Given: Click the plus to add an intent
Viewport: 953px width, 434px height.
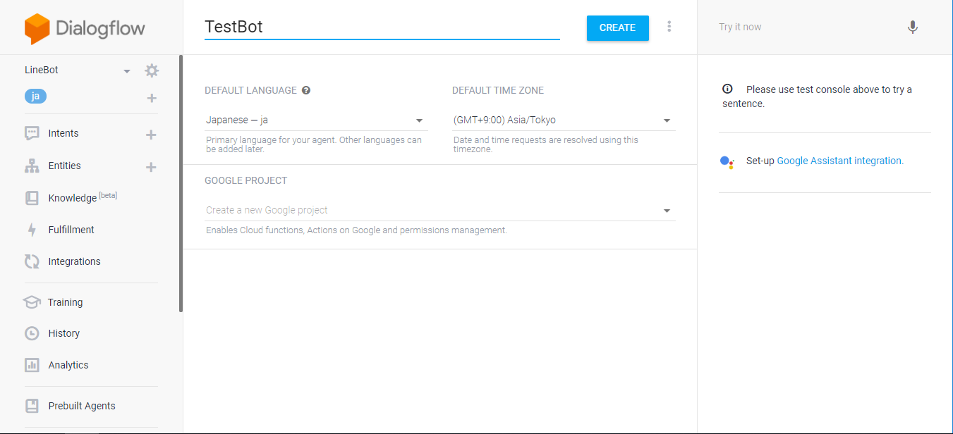Looking at the screenshot, I should pyautogui.click(x=150, y=133).
